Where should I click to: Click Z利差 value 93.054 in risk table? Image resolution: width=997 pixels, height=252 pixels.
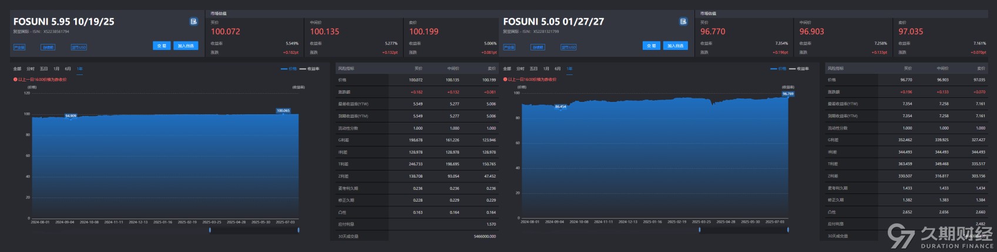[x=453, y=176]
